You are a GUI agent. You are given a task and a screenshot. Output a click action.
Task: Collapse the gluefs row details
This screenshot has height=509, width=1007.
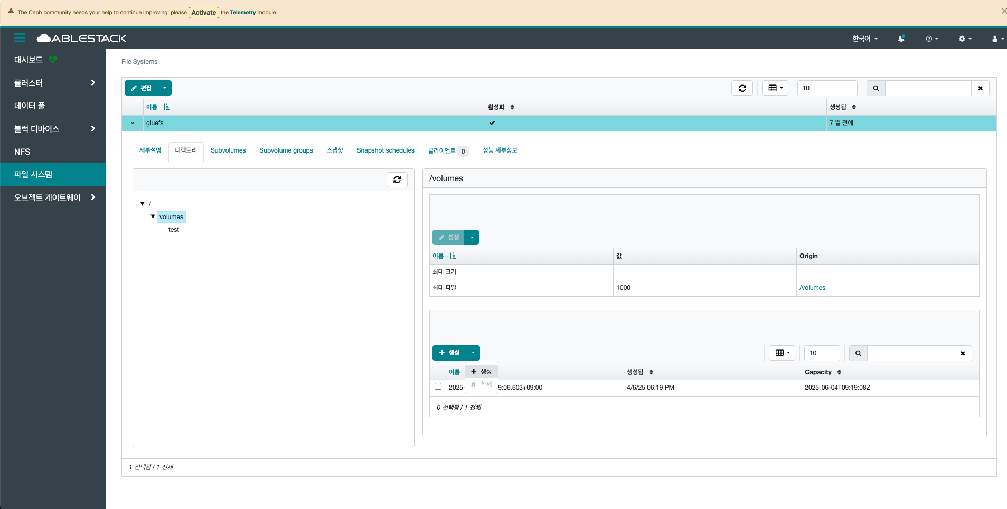[x=133, y=123]
